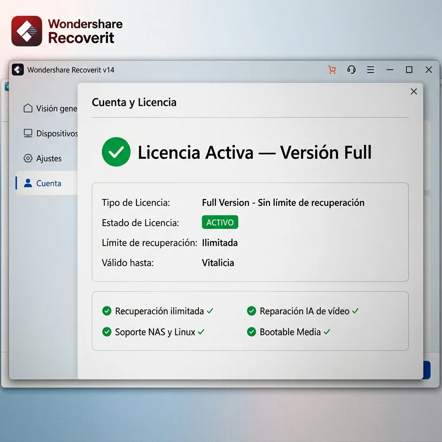Close the Cuenta y Licencia dialog
Screen dimensions: 442x442
point(414,92)
